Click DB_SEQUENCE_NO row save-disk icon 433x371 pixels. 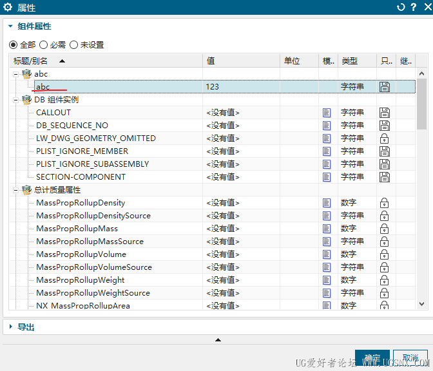tap(385, 126)
